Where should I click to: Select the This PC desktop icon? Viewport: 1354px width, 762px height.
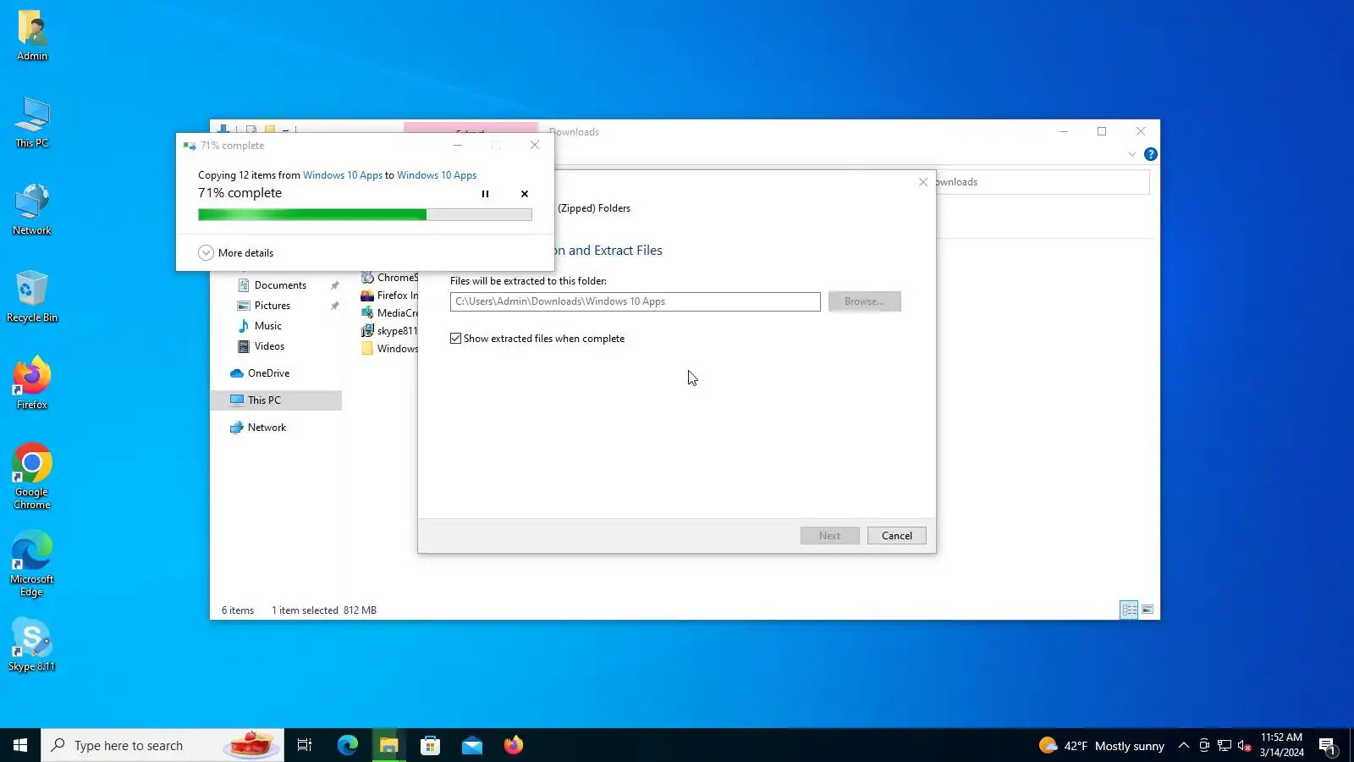pos(32,123)
